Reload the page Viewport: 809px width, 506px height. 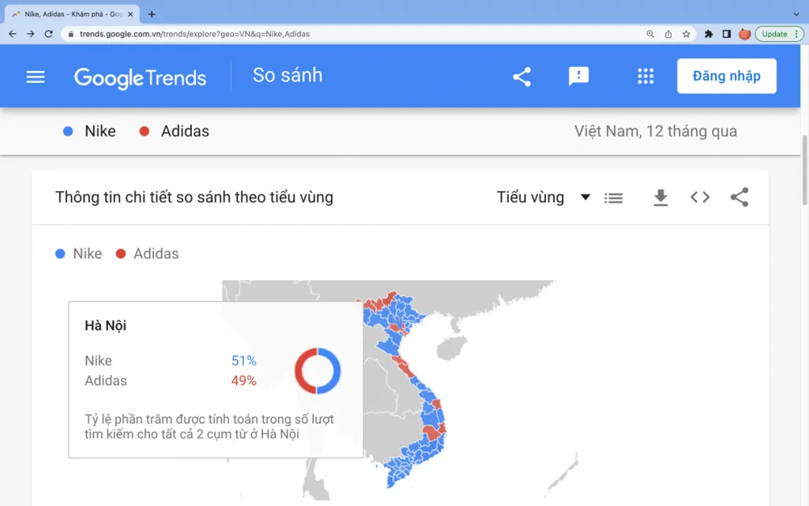tap(48, 34)
